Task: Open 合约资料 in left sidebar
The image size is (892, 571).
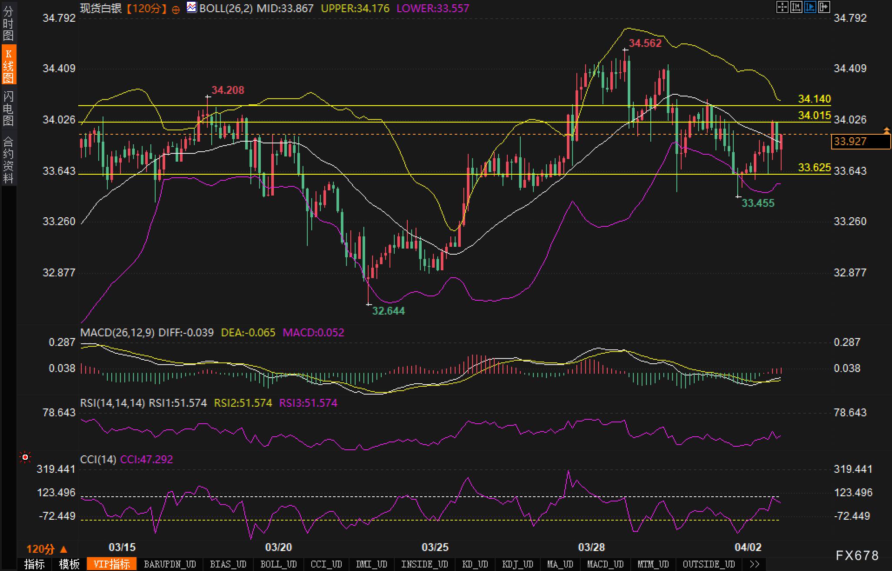Action: 8,159
